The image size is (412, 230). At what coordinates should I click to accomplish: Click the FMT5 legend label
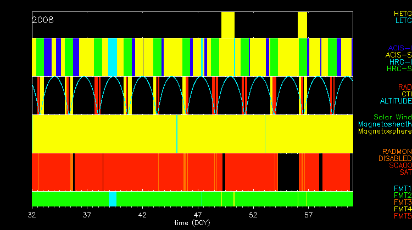point(402,217)
